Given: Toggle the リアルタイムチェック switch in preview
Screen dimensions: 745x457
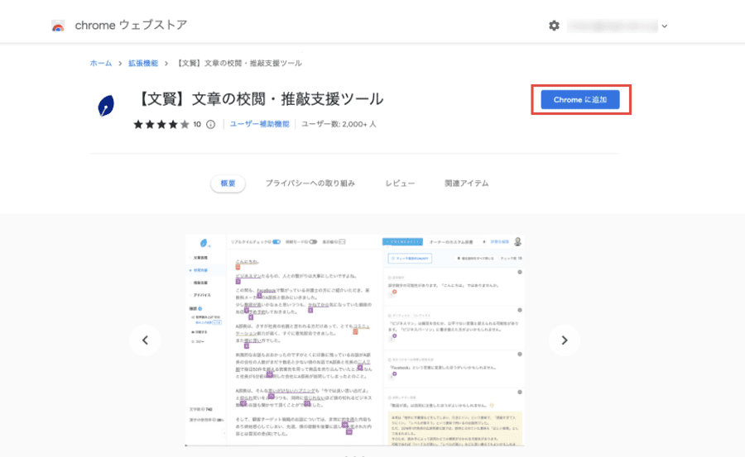Looking at the screenshot, I should pyautogui.click(x=276, y=242).
